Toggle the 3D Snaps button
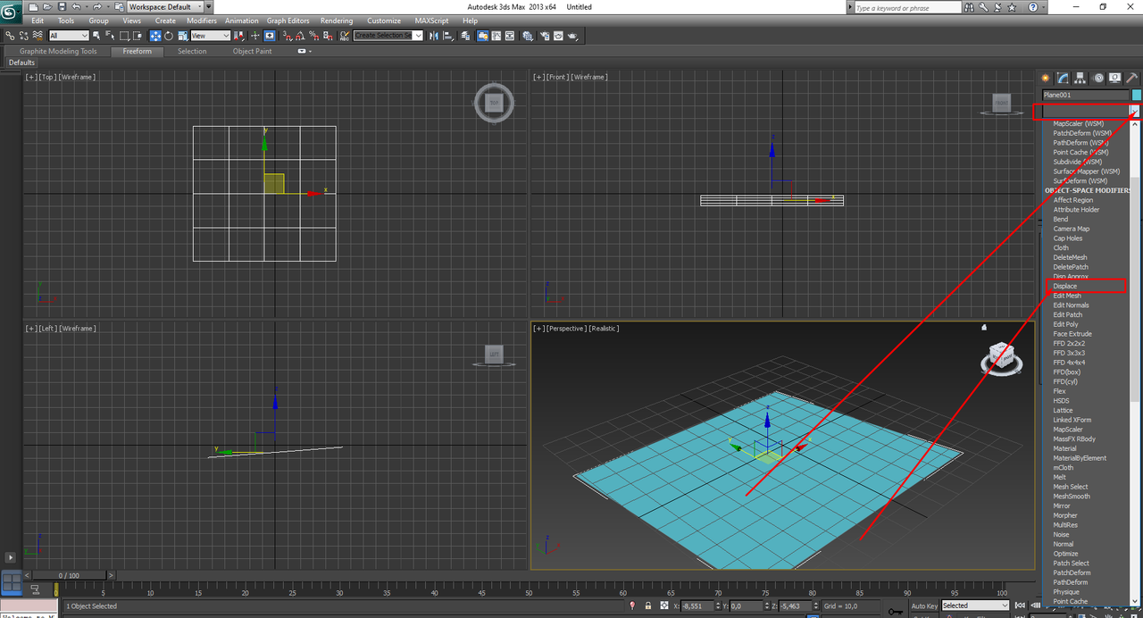The width and height of the screenshot is (1143, 618). (x=287, y=36)
